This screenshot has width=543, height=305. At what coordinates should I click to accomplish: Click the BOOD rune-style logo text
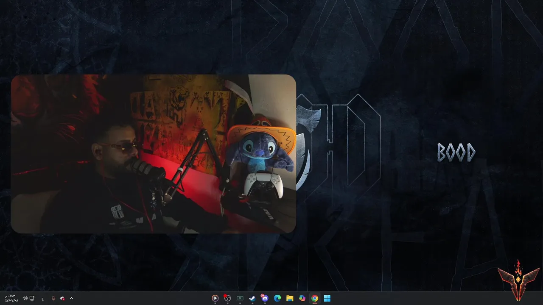click(456, 152)
